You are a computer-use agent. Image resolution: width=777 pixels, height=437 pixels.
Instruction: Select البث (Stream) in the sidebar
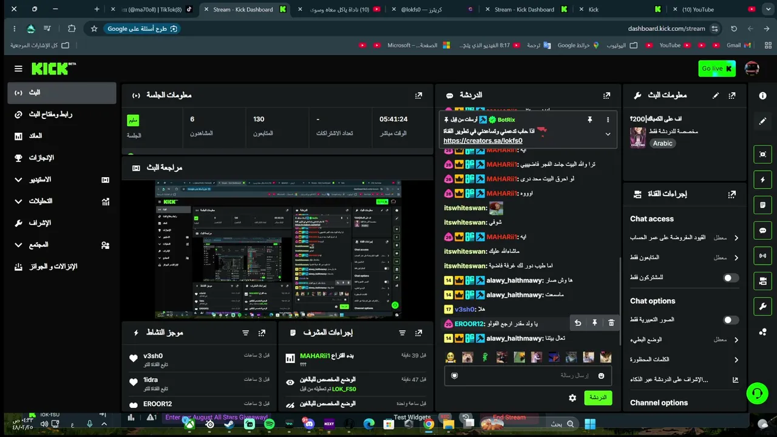[62, 92]
